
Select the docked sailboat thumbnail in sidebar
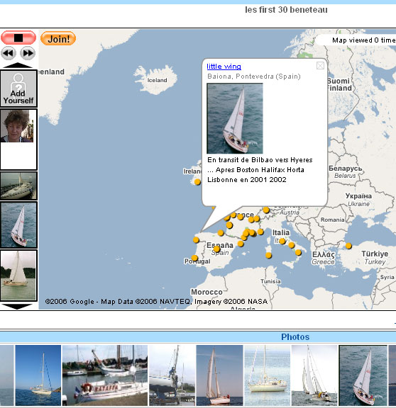18,186
